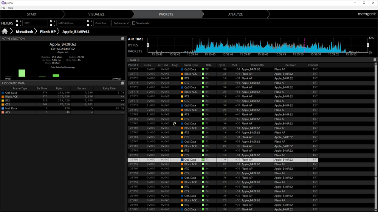Enable the Show Invalid checkbox

[134, 23]
